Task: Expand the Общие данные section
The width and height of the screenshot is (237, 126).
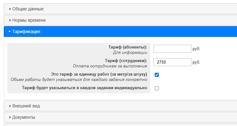Action: point(120,9)
